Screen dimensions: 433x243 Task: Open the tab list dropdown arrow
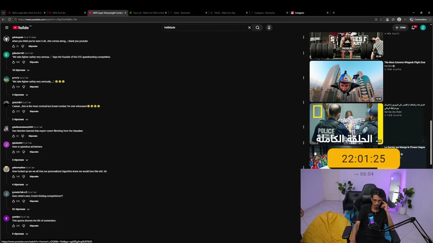point(3,13)
